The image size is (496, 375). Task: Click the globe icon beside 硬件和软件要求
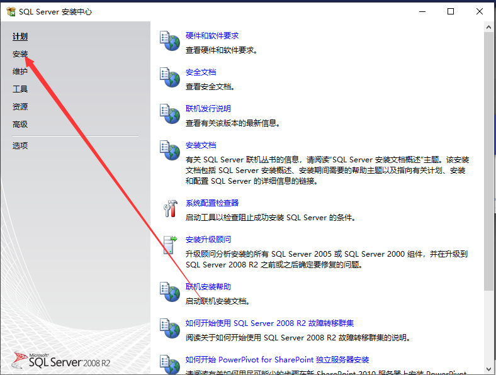[x=170, y=41]
